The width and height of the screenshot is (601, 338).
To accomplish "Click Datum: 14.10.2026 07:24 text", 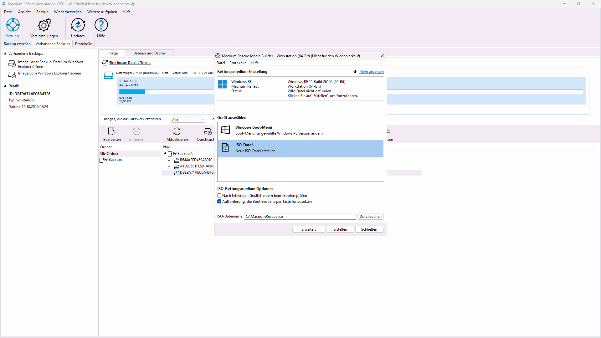I will pyautogui.click(x=28, y=107).
